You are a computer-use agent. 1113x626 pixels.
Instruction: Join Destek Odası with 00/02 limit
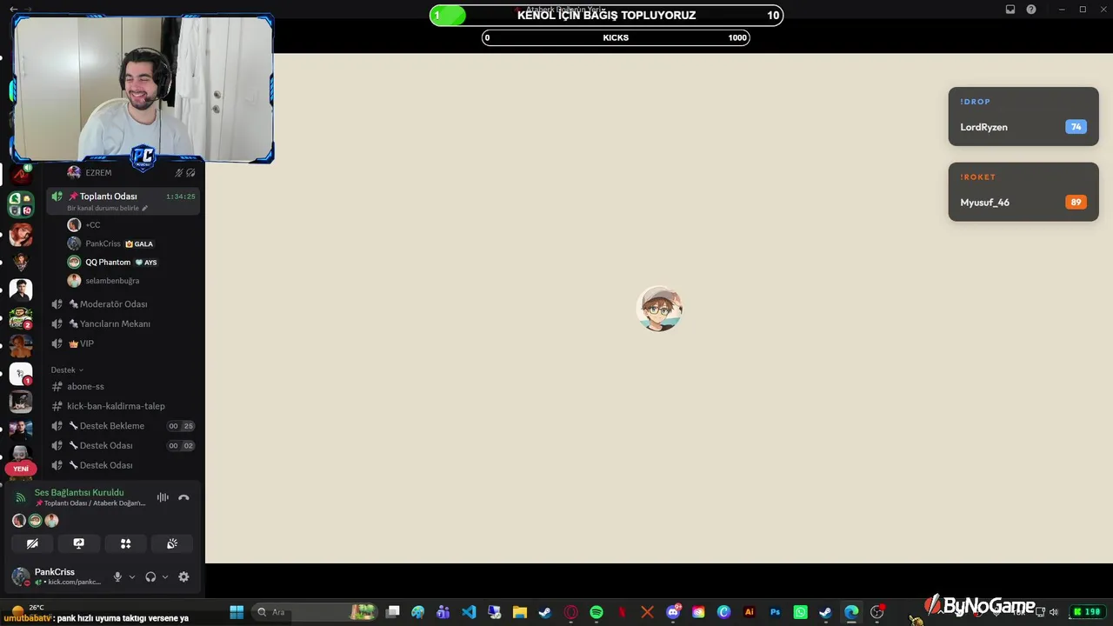coord(123,445)
